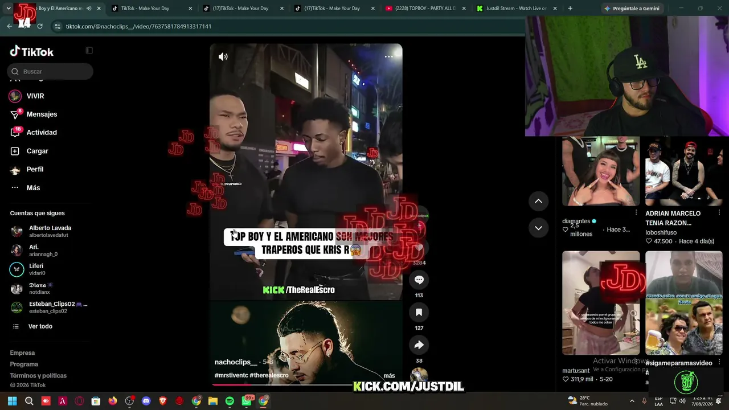
Task: Open options for the diamantes video
Action: coord(636,212)
